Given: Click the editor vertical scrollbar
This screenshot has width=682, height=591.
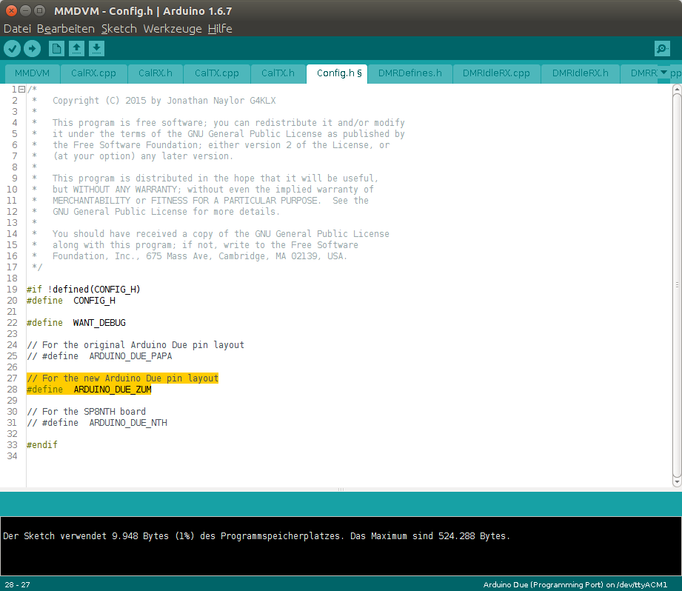Looking at the screenshot, I should tap(677, 285).
